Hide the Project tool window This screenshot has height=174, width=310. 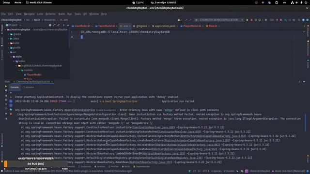tap(68, 25)
